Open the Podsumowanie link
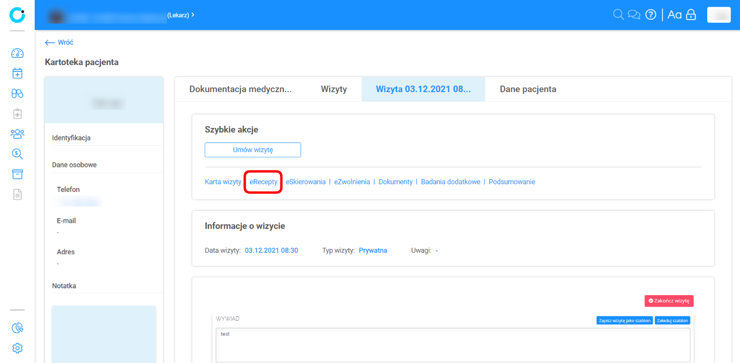 [x=512, y=182]
